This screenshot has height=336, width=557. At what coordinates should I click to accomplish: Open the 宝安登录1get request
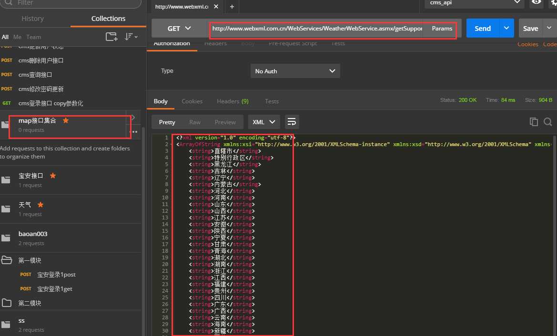tap(71, 289)
